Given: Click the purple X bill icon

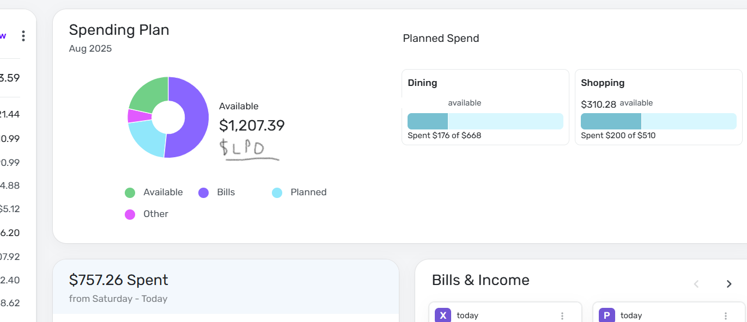Looking at the screenshot, I should [x=443, y=315].
